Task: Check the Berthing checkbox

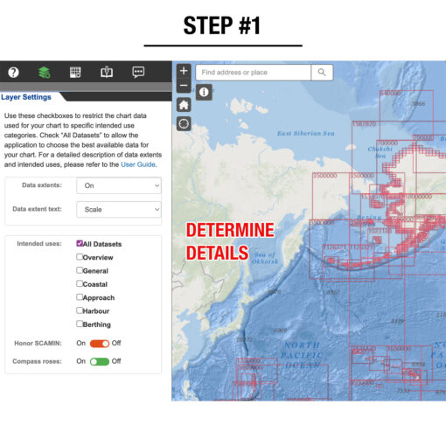Action: pos(80,324)
